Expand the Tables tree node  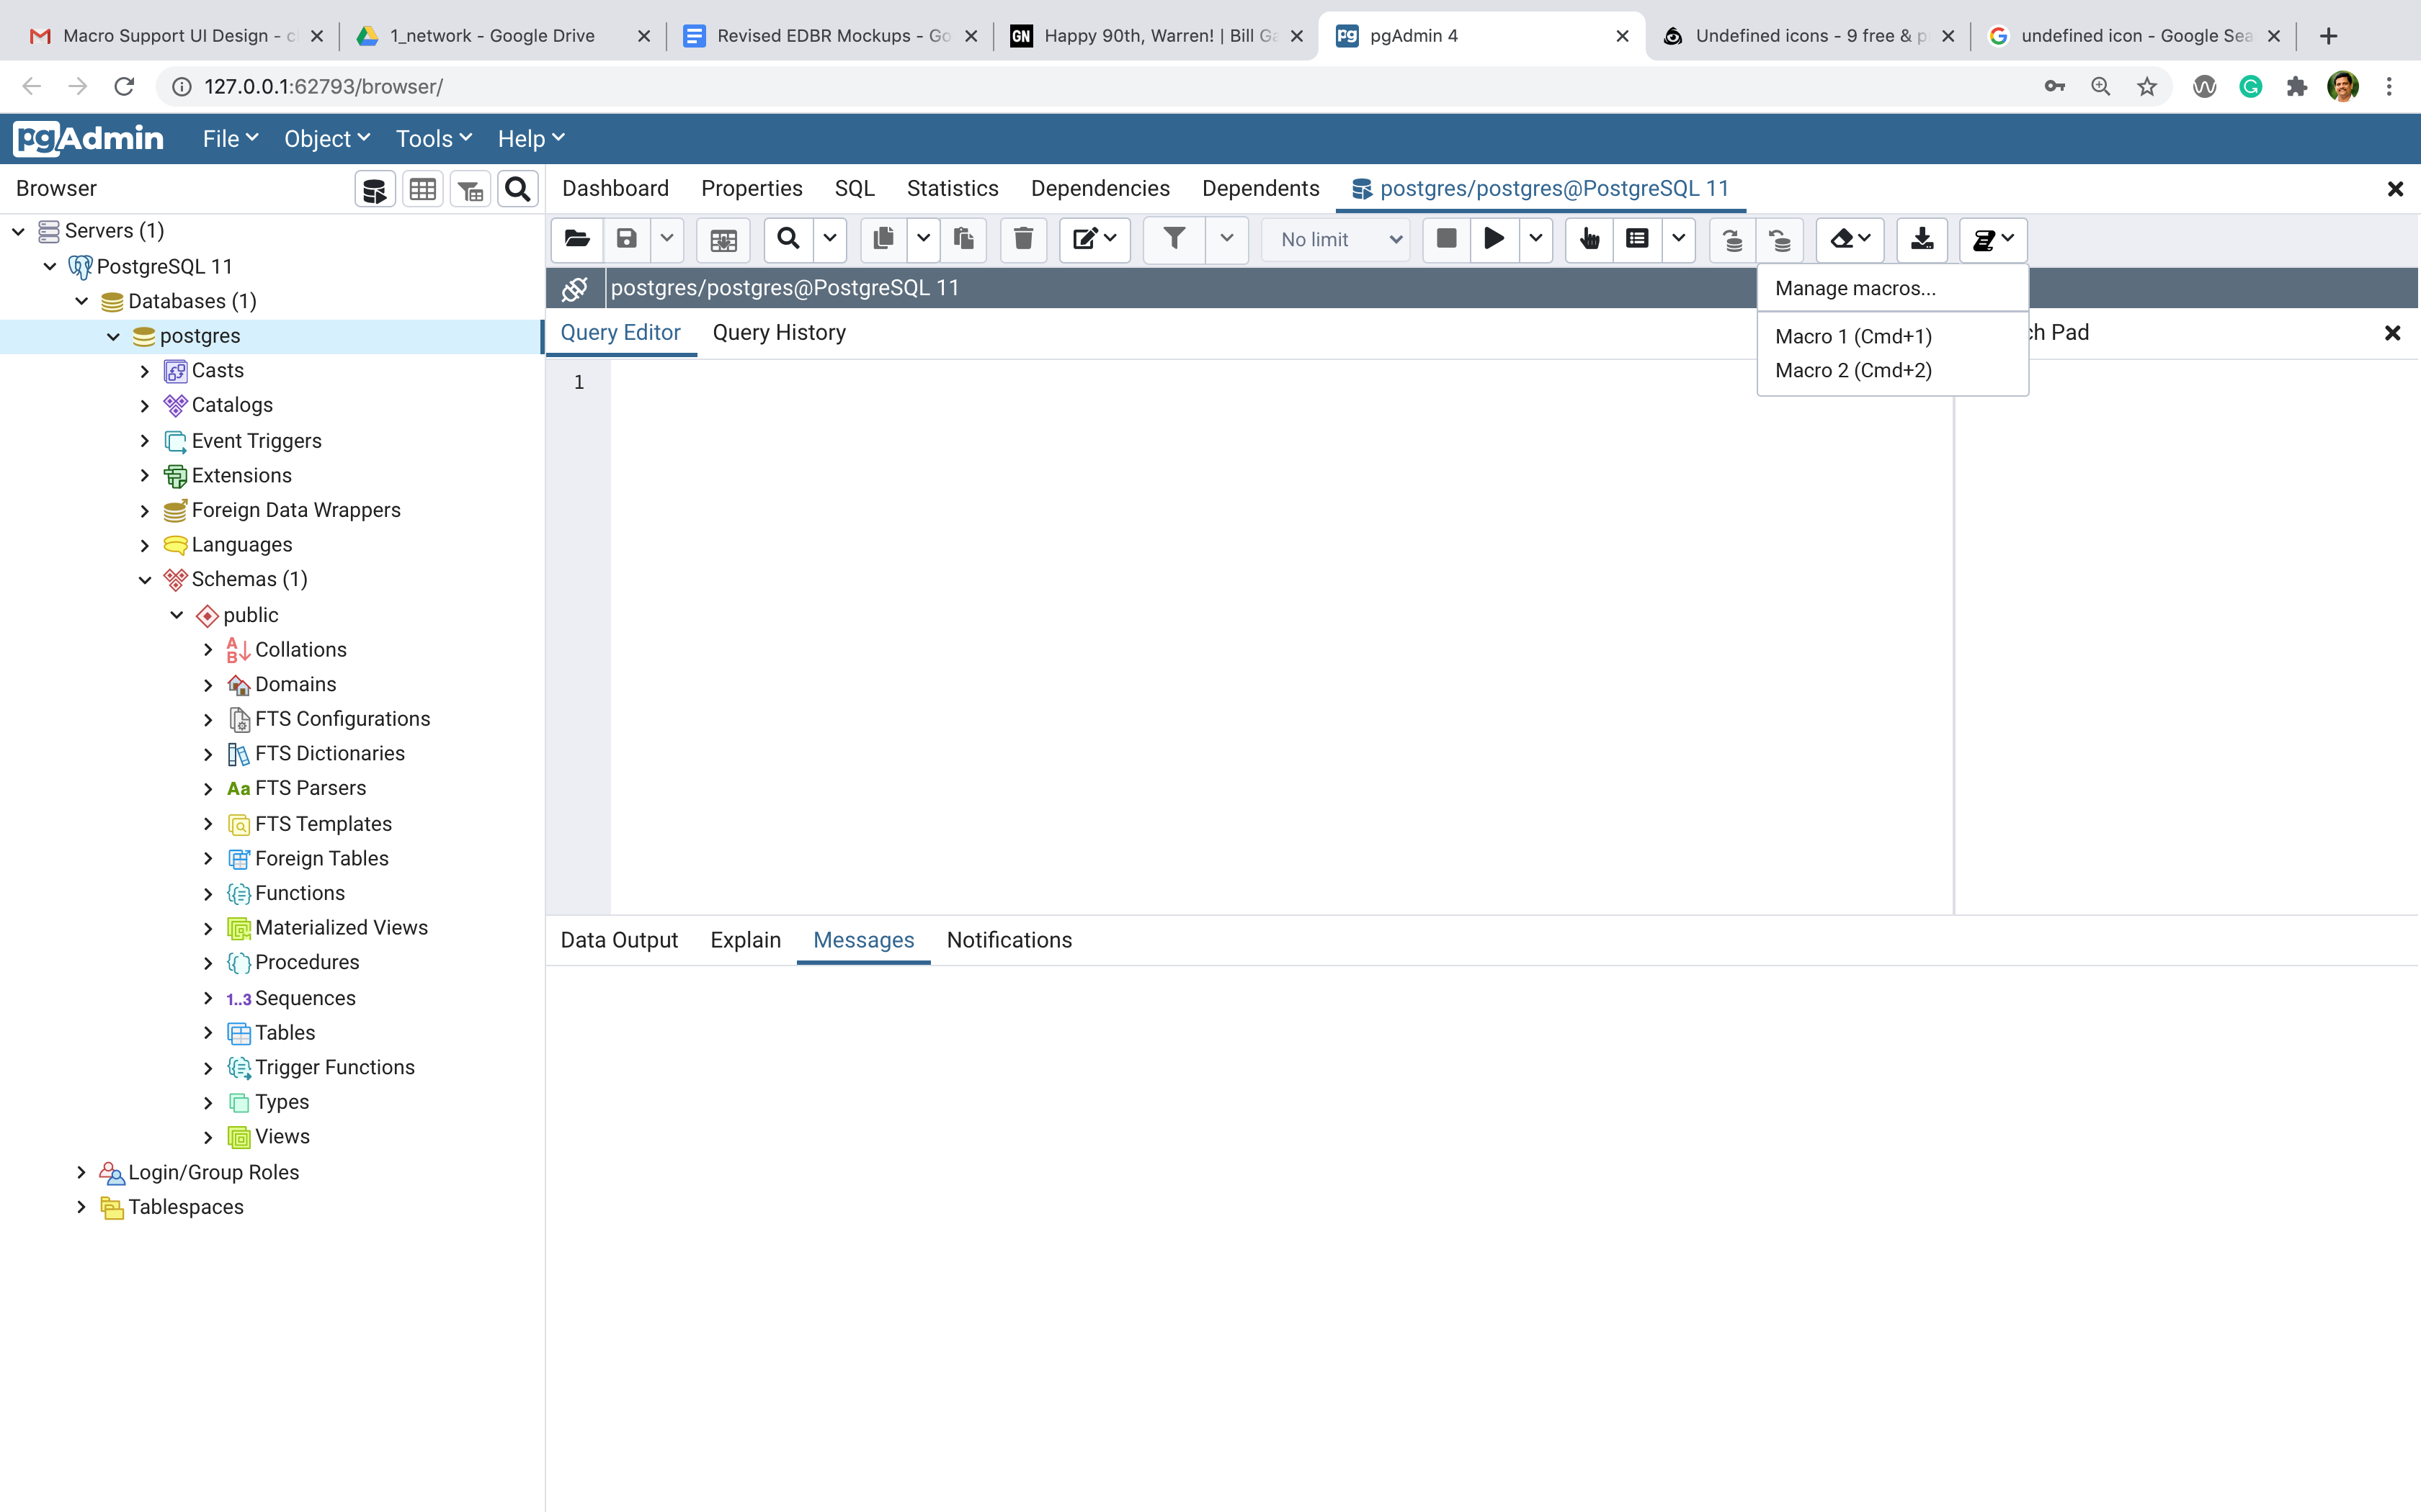[x=208, y=1033]
